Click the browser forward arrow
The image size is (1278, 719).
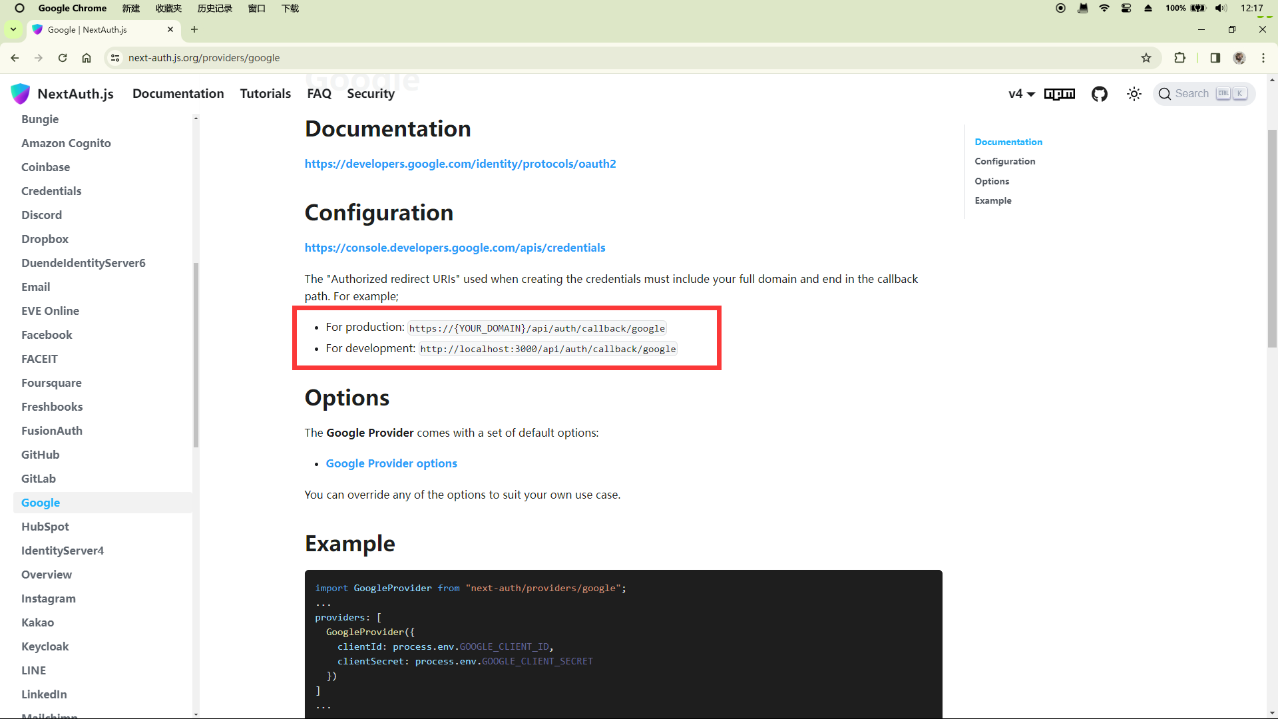(x=39, y=58)
